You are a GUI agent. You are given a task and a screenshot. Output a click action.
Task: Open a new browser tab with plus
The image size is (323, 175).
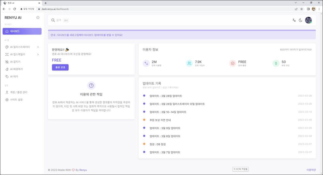[45, 3]
